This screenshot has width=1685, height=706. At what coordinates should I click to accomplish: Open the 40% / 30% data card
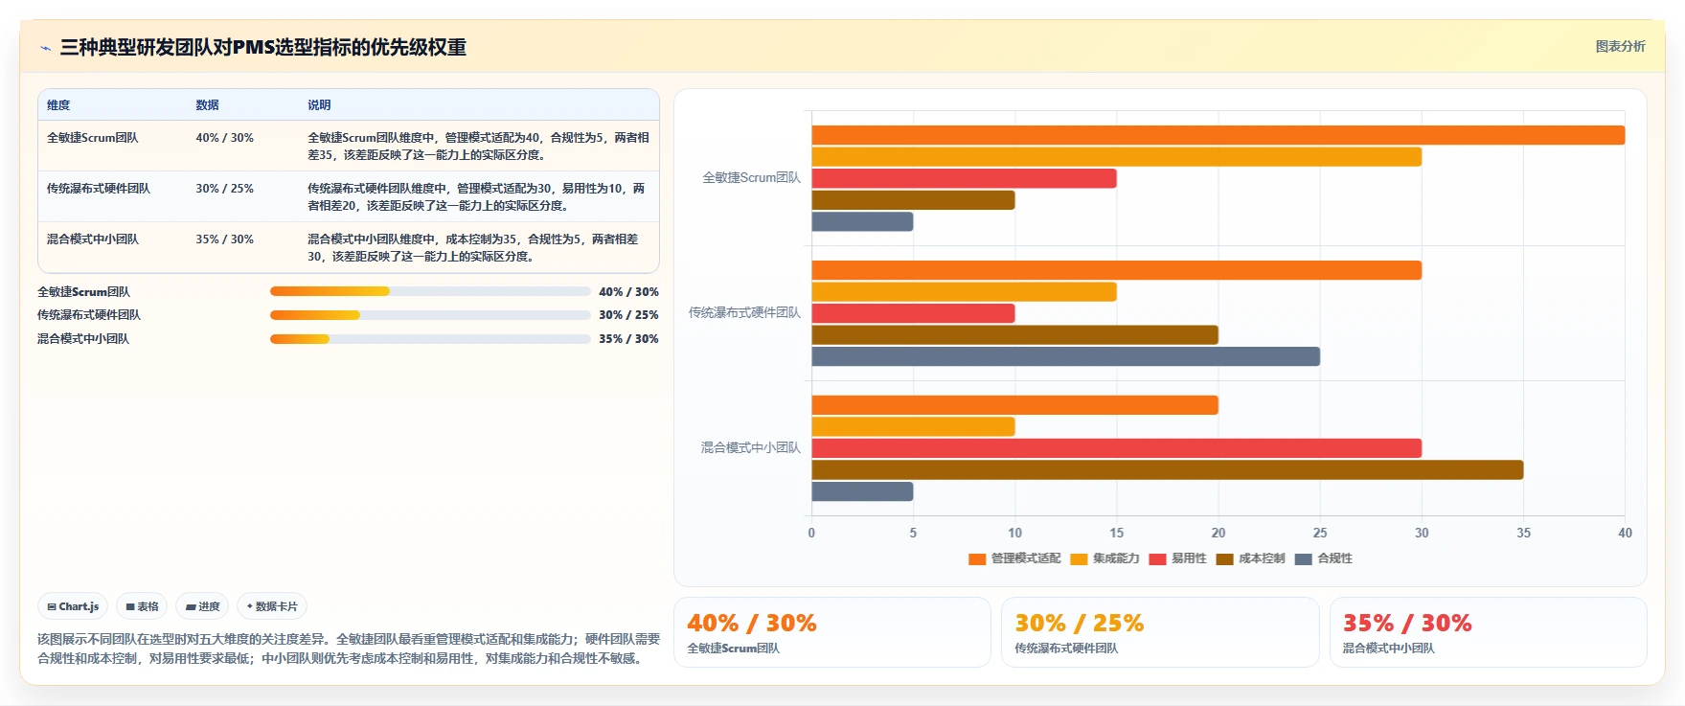click(832, 632)
